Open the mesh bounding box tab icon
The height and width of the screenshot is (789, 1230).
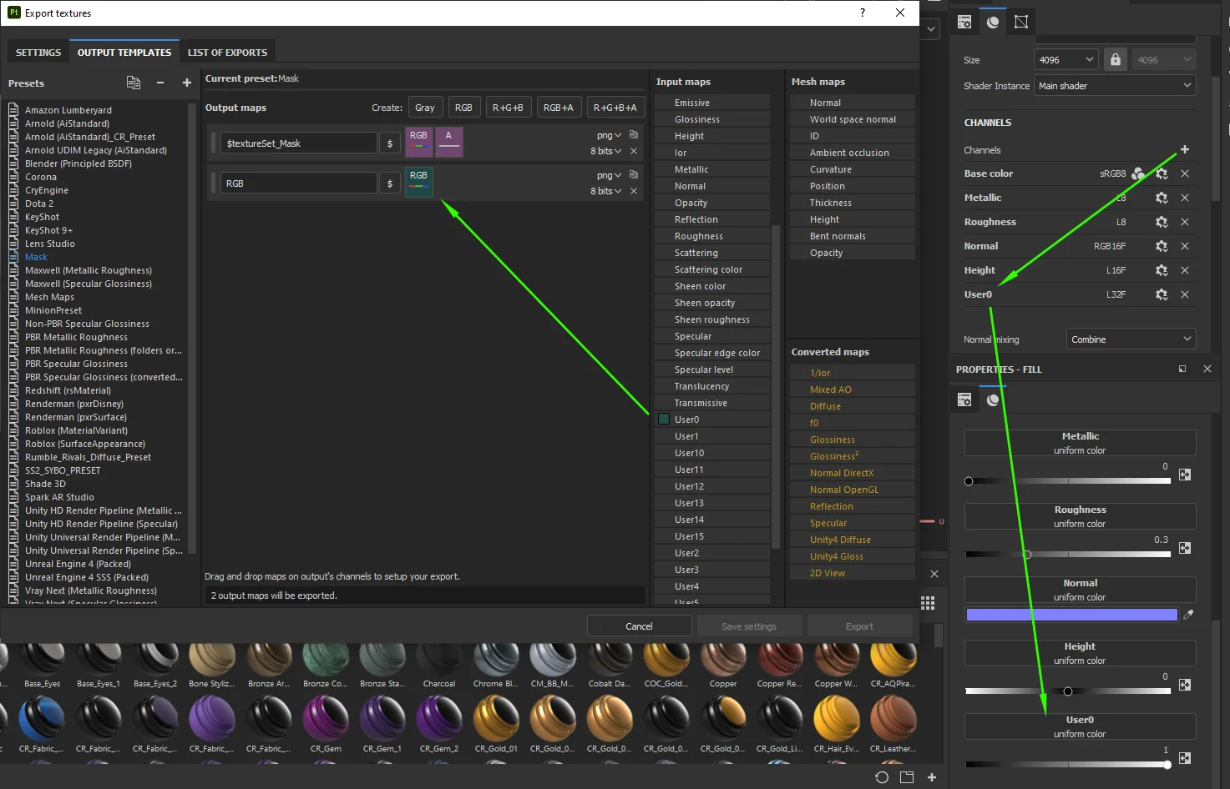tap(1021, 22)
